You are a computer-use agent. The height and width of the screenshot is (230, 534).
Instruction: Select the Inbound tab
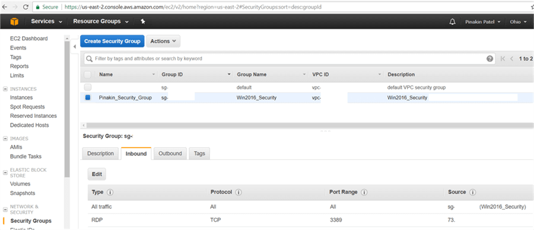click(136, 154)
